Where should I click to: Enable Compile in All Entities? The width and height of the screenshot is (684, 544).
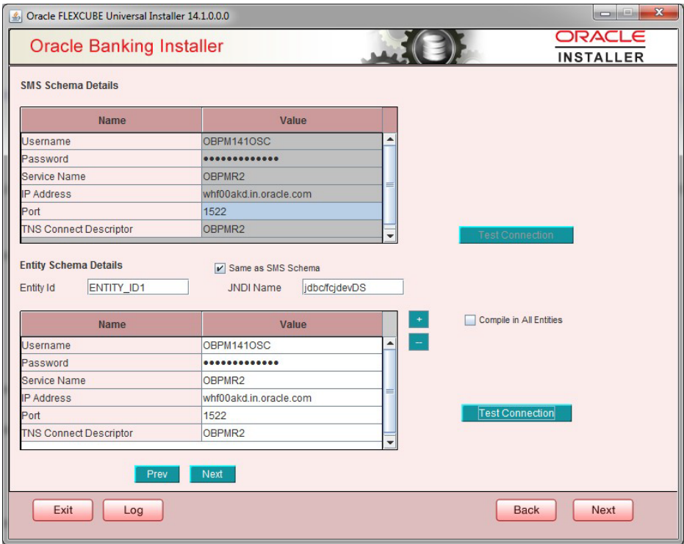[x=469, y=320]
